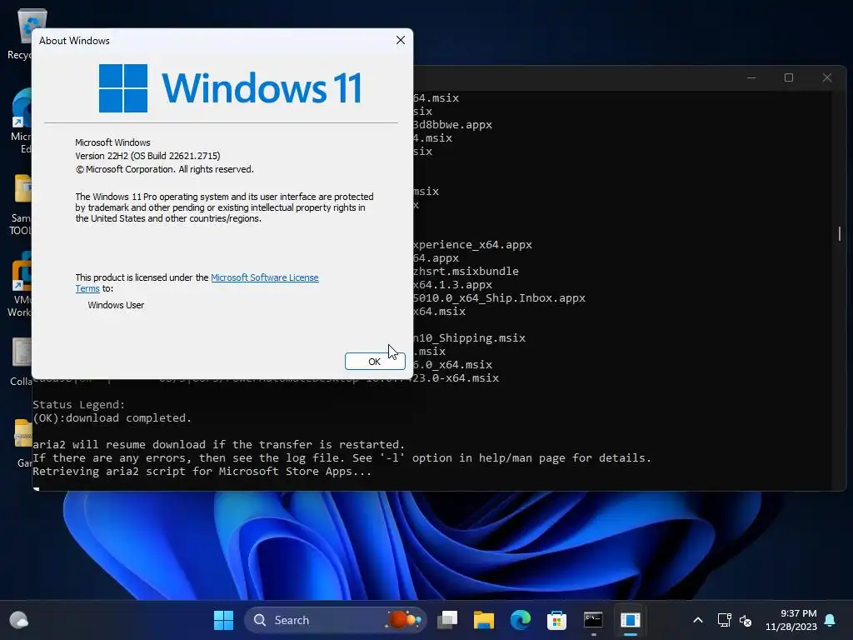The image size is (853, 640).
Task: Click the taskbar Search box
Action: (x=336, y=620)
